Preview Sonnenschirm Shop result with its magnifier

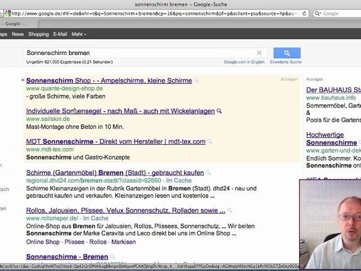(196, 81)
